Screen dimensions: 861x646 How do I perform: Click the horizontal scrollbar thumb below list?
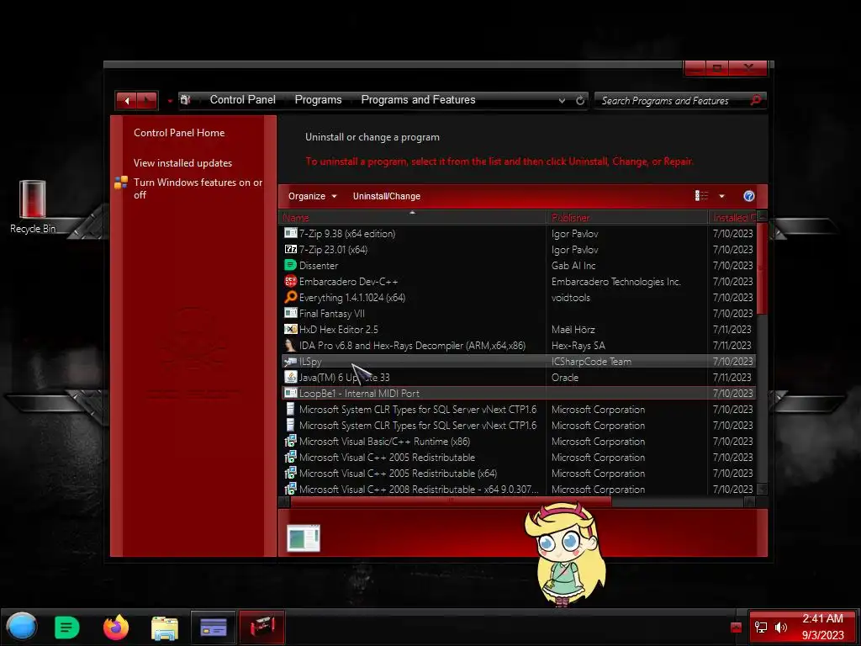[451, 501]
